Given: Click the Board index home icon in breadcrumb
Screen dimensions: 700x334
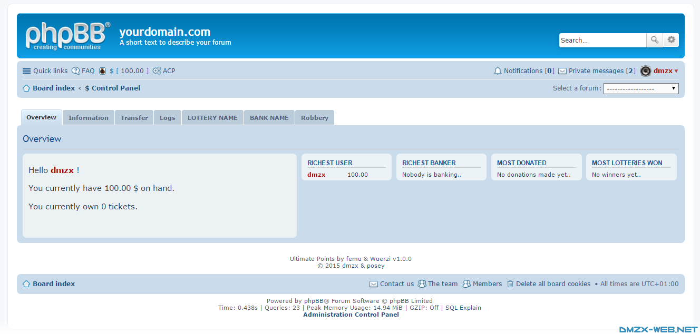Looking at the screenshot, I should 26,88.
